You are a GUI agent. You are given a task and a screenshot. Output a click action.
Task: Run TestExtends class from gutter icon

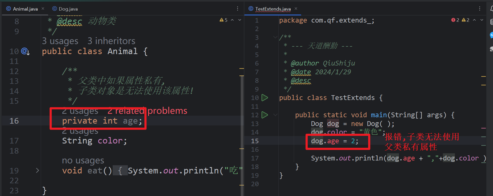tap(264, 98)
